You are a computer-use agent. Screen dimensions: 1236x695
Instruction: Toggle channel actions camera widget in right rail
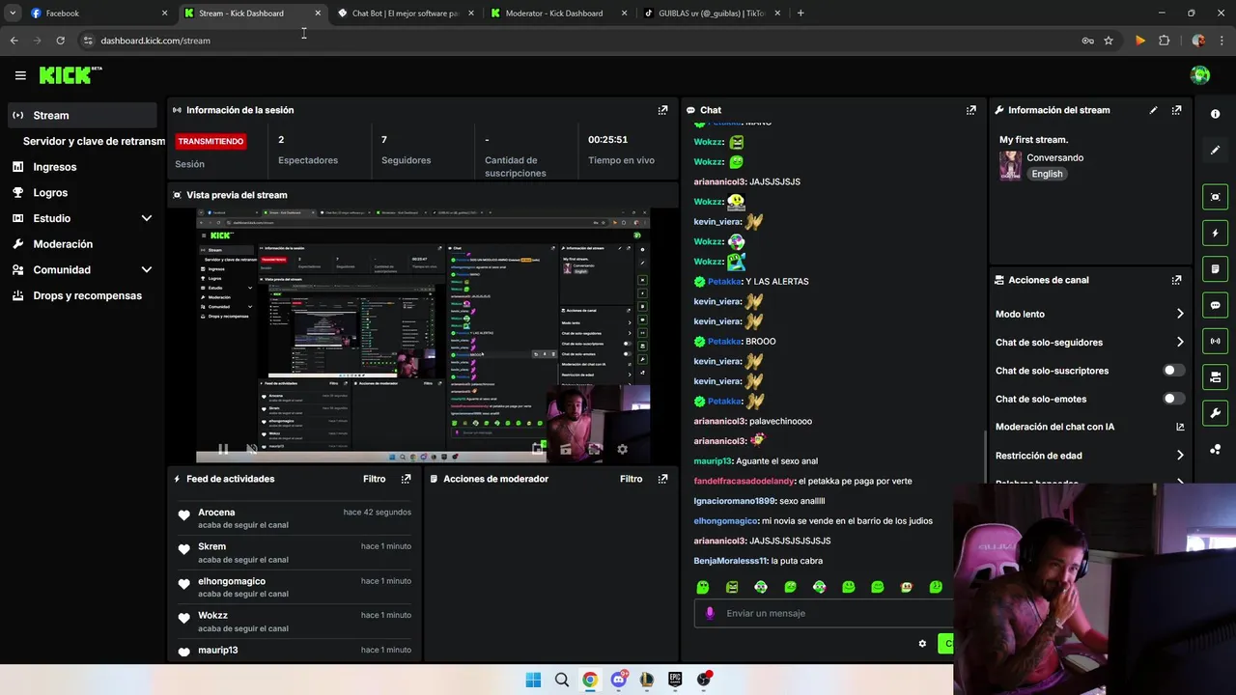point(1215,376)
